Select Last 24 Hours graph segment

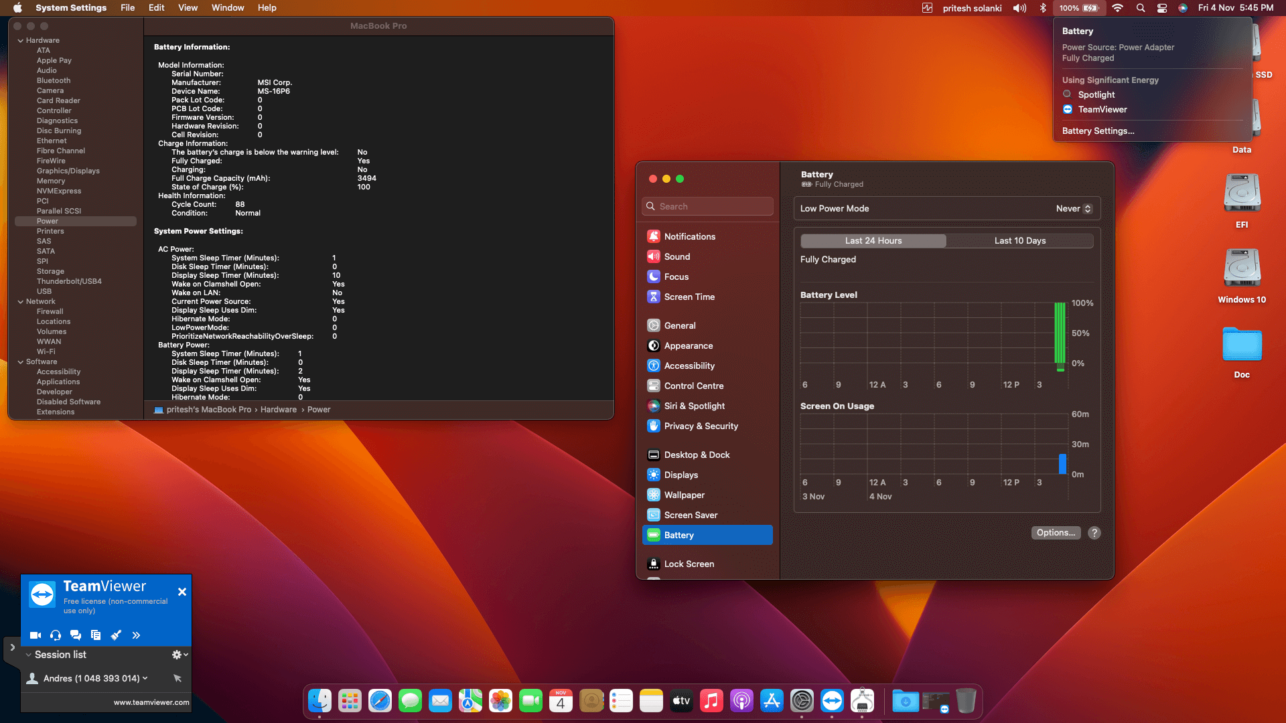[873, 241]
